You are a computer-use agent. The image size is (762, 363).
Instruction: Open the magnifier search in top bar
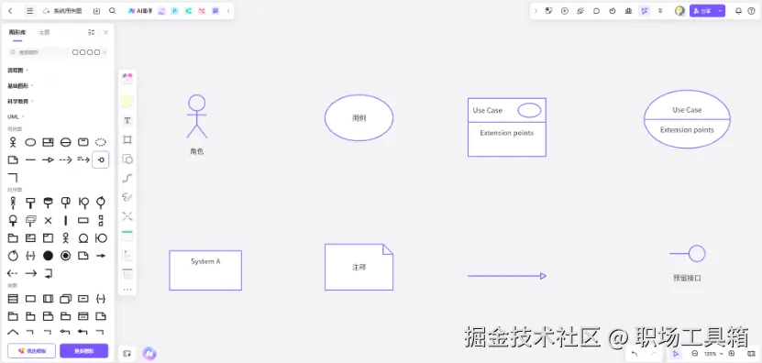point(112,11)
